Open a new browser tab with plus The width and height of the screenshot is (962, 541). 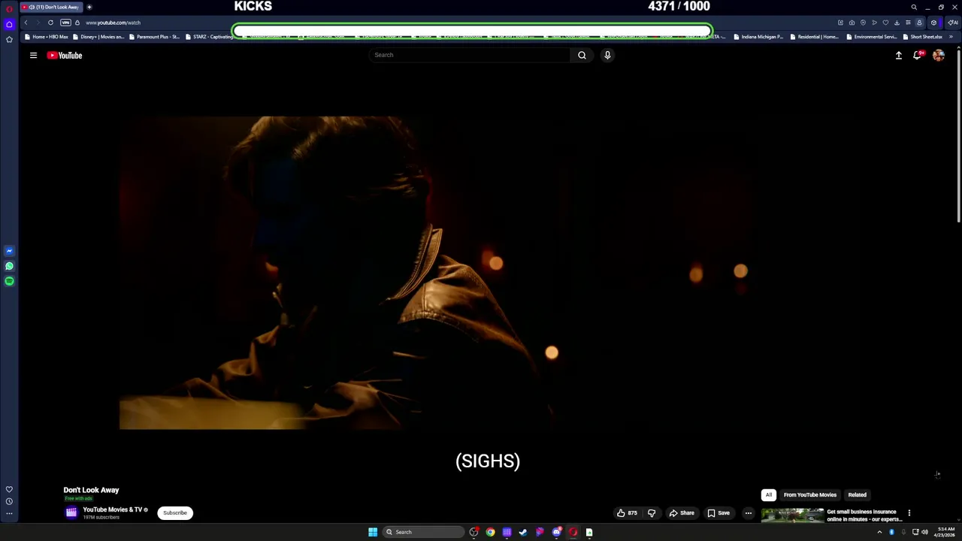click(x=89, y=7)
